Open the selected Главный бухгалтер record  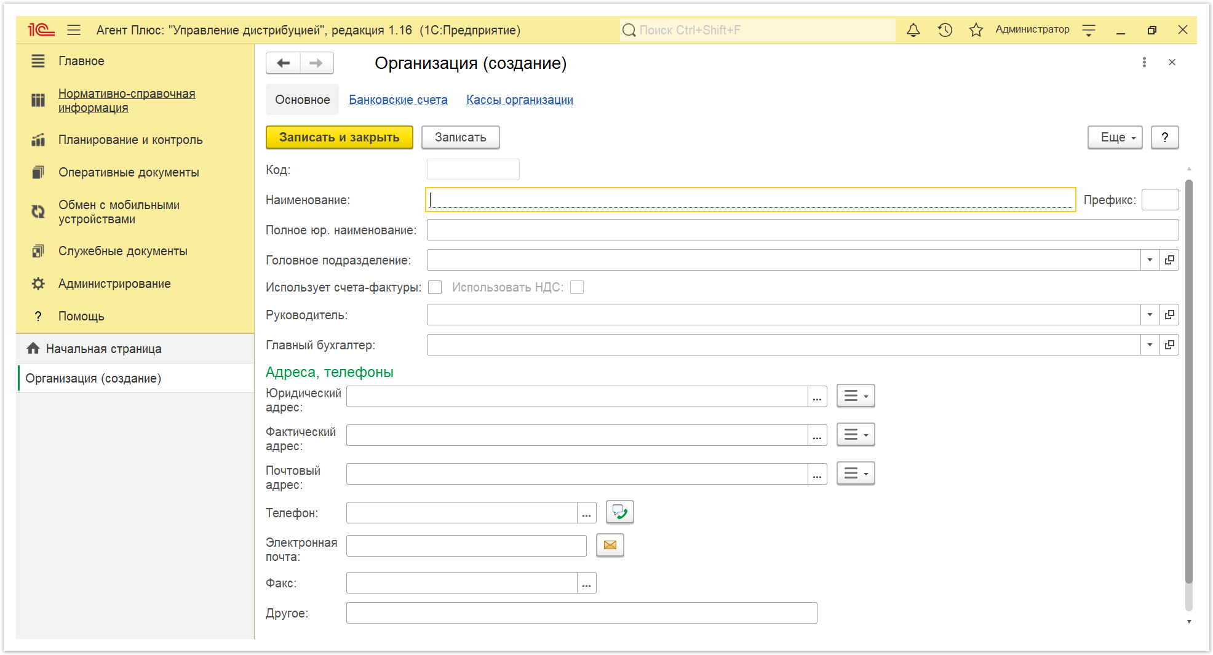pos(1169,344)
